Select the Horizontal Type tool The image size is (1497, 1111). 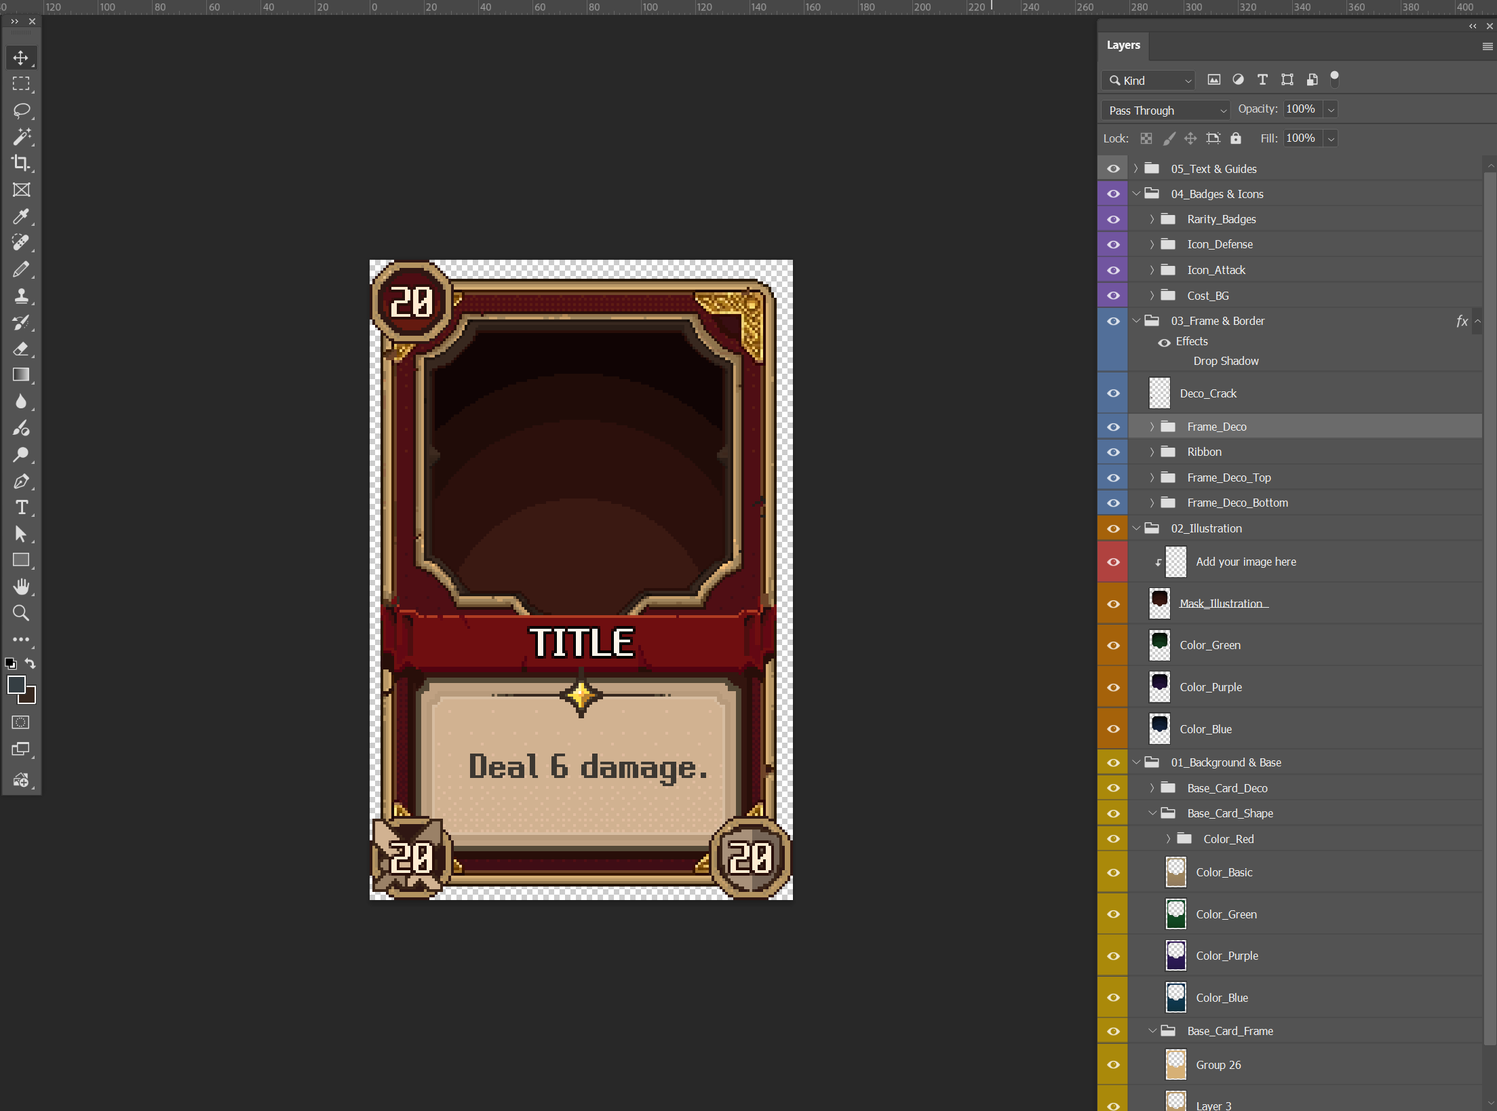pos(21,507)
